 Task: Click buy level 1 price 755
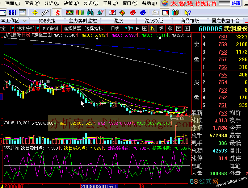click(223, 75)
